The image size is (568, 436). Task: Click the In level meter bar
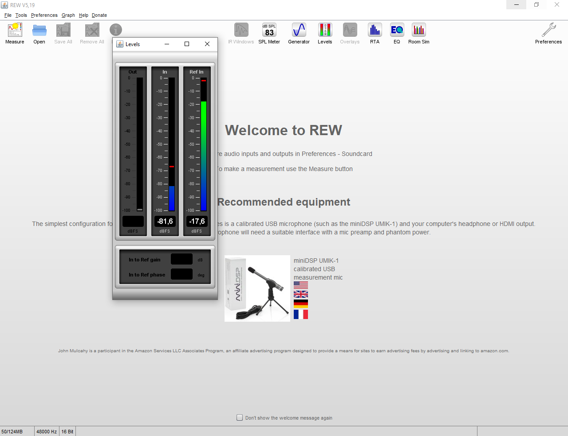click(172, 144)
